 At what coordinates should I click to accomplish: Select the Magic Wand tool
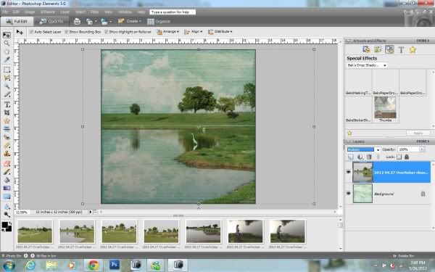click(x=7, y=86)
